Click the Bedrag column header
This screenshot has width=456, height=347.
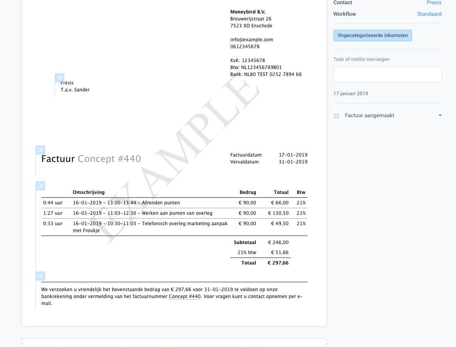(x=248, y=192)
